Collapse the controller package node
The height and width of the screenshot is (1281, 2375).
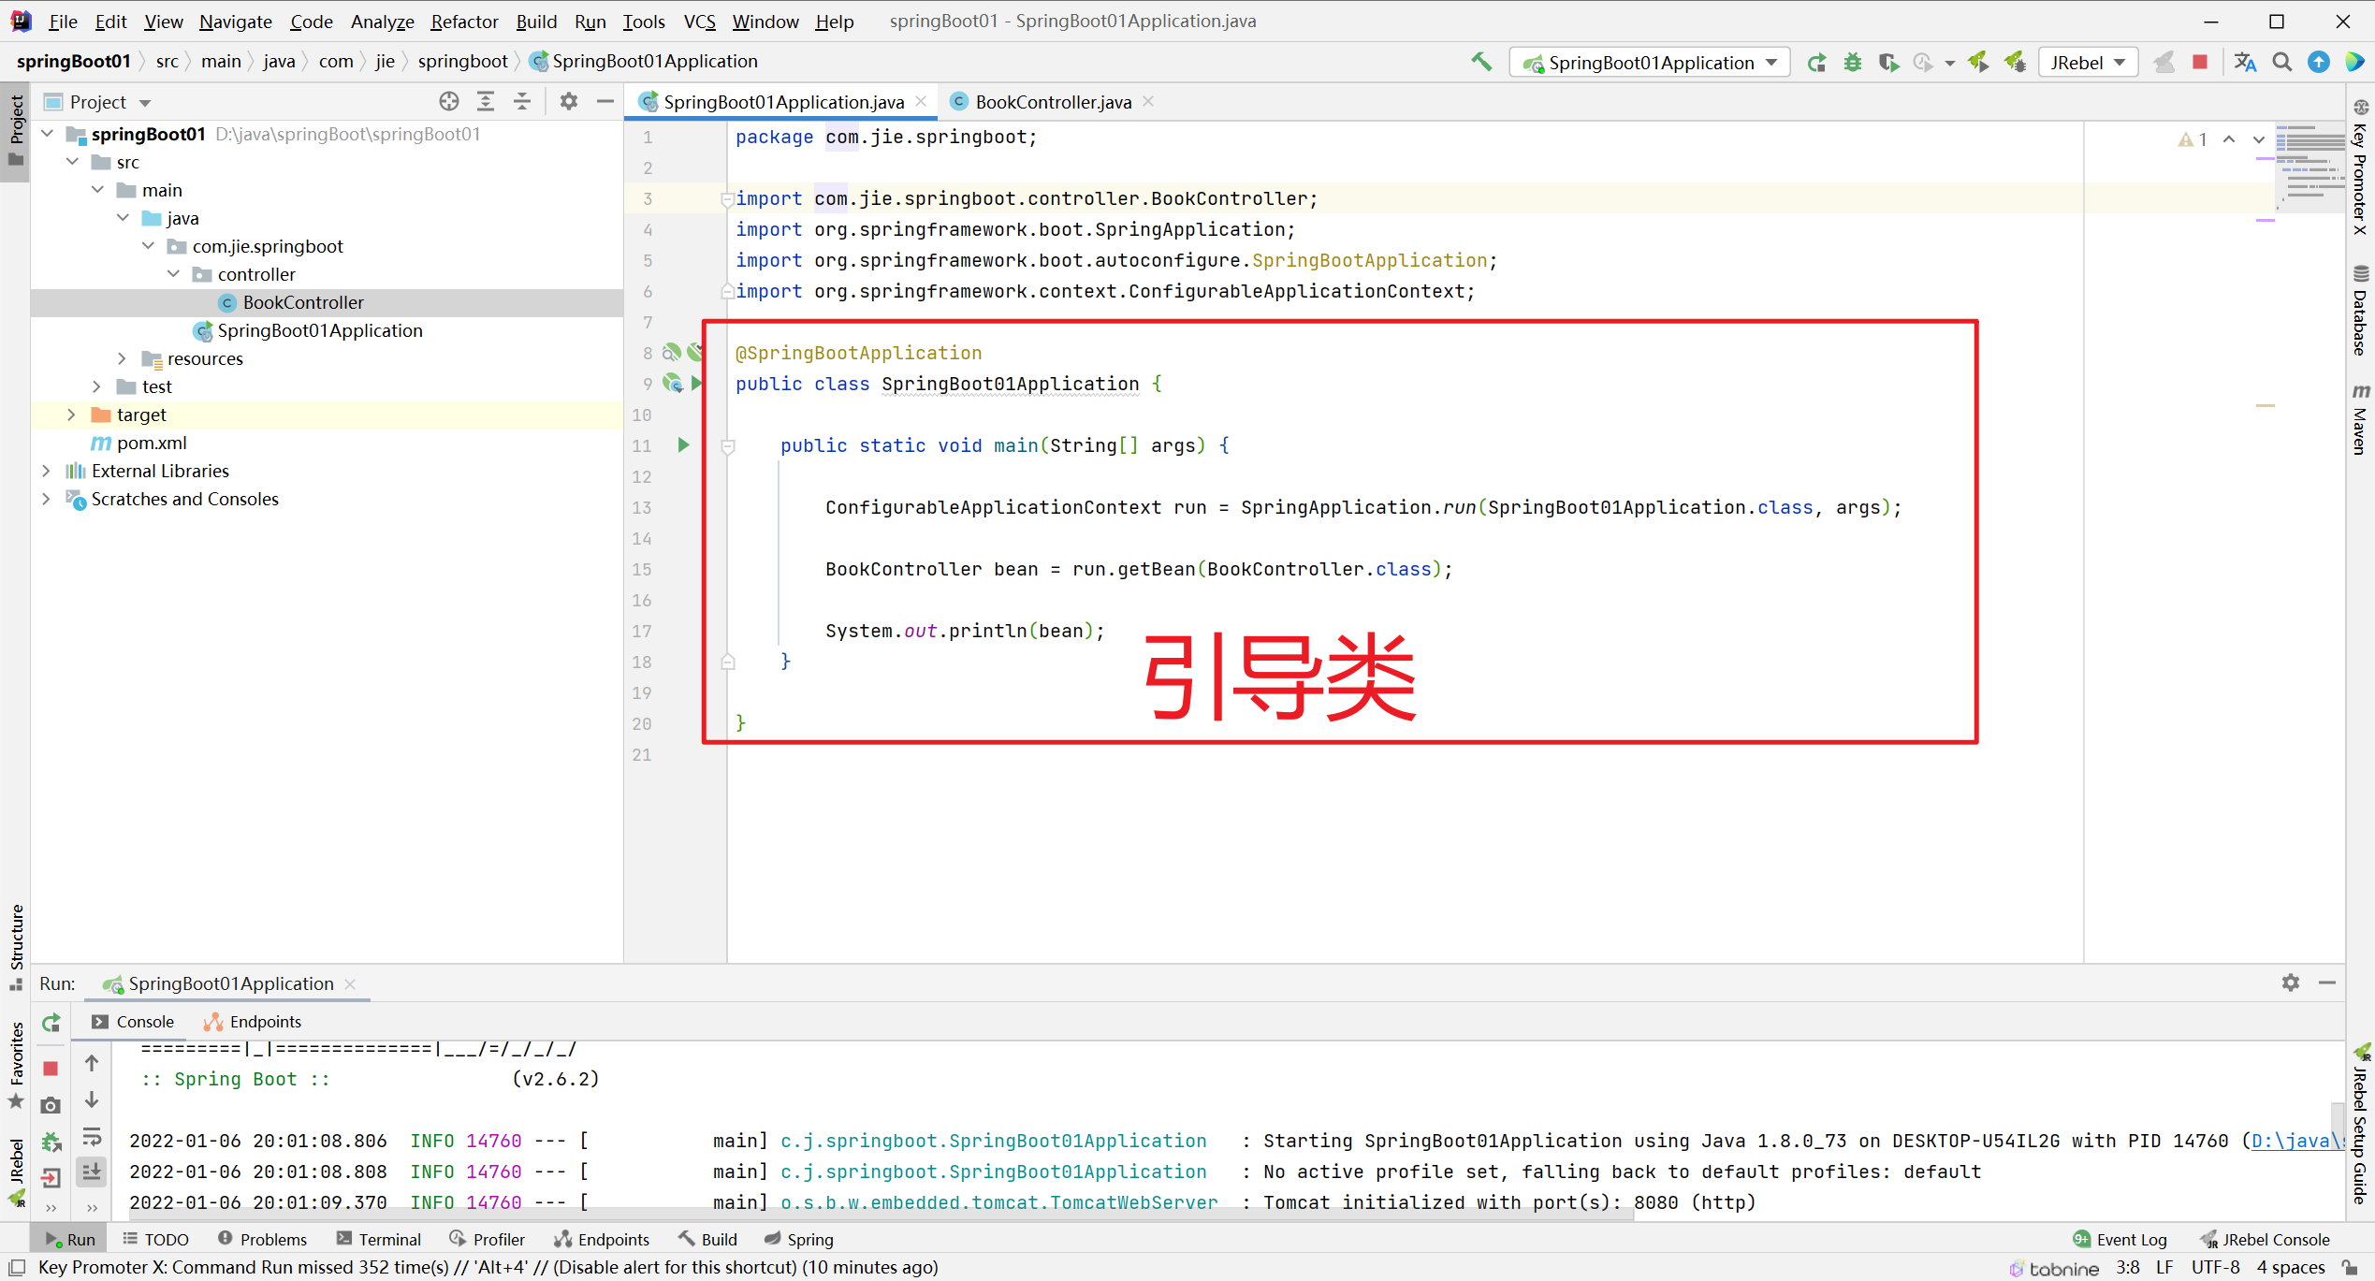[173, 273]
